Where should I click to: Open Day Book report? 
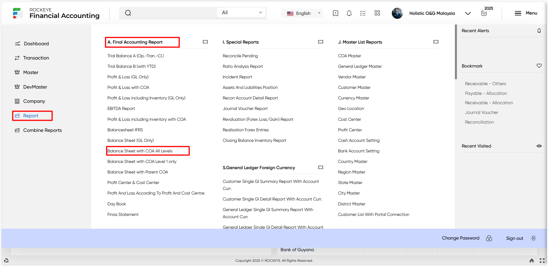pyautogui.click(x=117, y=204)
